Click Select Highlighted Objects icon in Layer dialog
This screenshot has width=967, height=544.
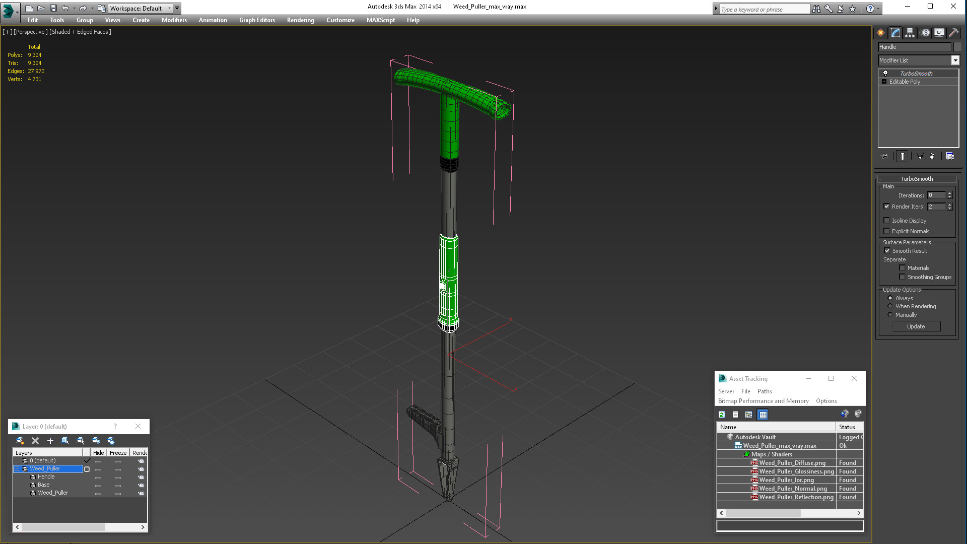click(x=65, y=441)
